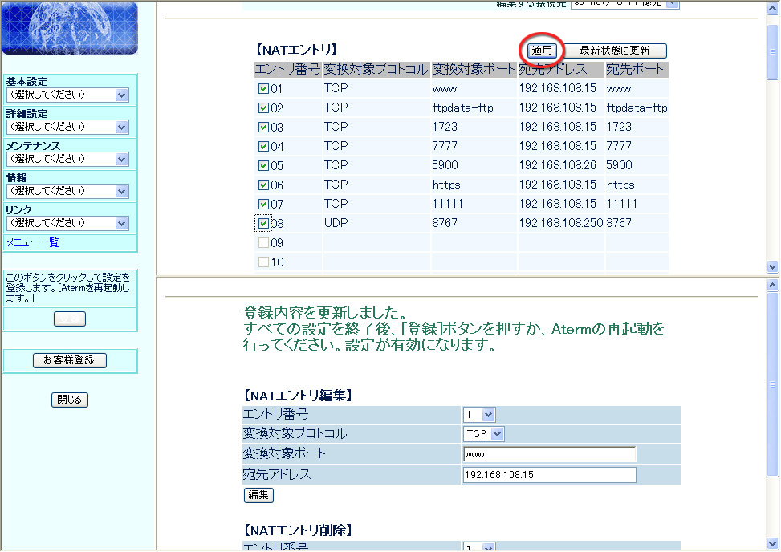Click the NAT table frame scrollbar thumb
This screenshot has height=552, width=781.
click(x=772, y=52)
